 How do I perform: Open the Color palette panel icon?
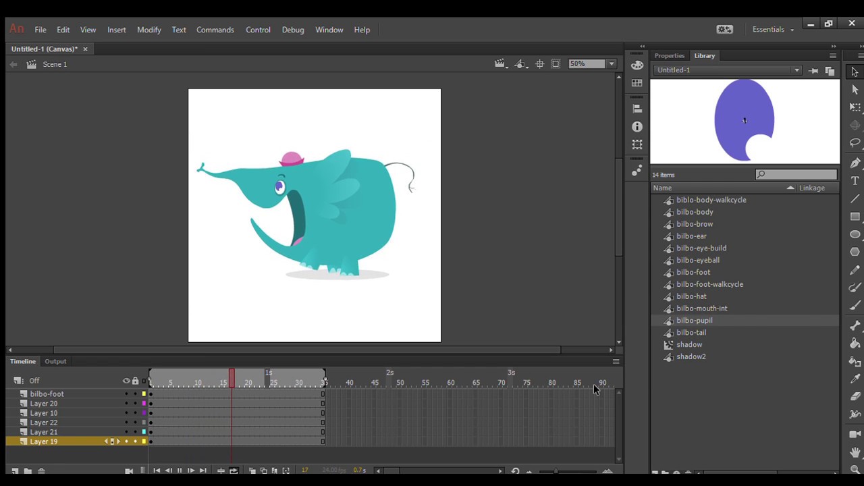[x=637, y=65]
